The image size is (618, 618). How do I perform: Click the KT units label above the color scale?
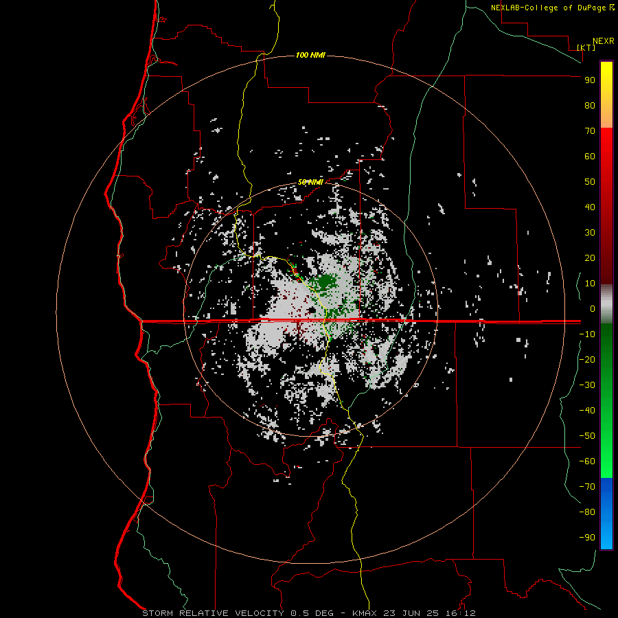[586, 47]
